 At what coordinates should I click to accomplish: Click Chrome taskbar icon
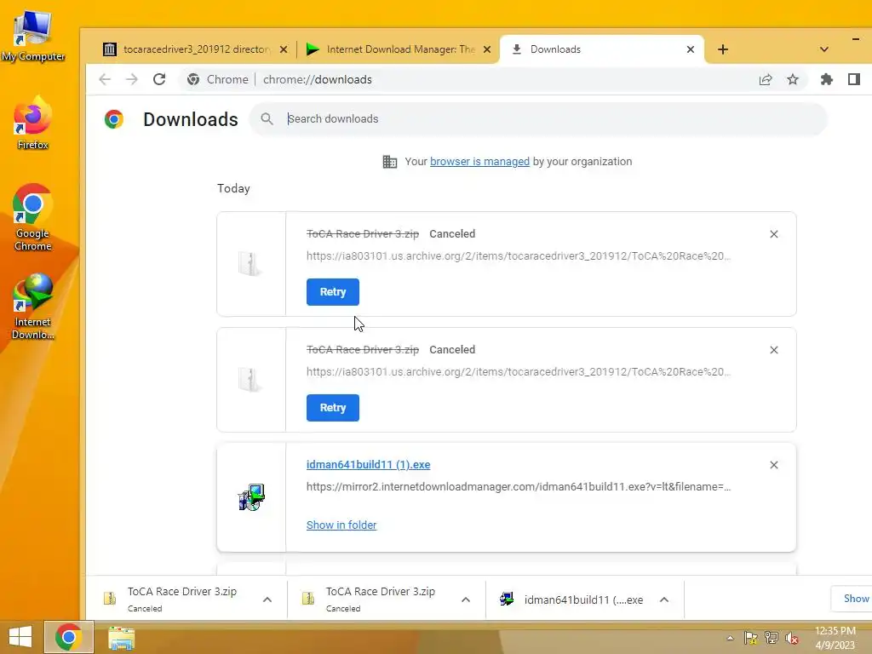click(68, 637)
